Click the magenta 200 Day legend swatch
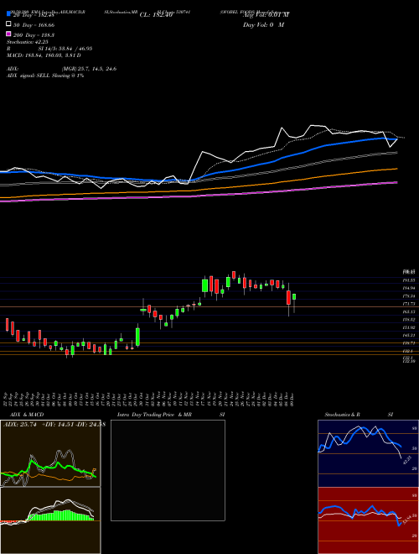Image resolution: width=419 pixels, height=554 pixels. pyautogui.click(x=8, y=34)
